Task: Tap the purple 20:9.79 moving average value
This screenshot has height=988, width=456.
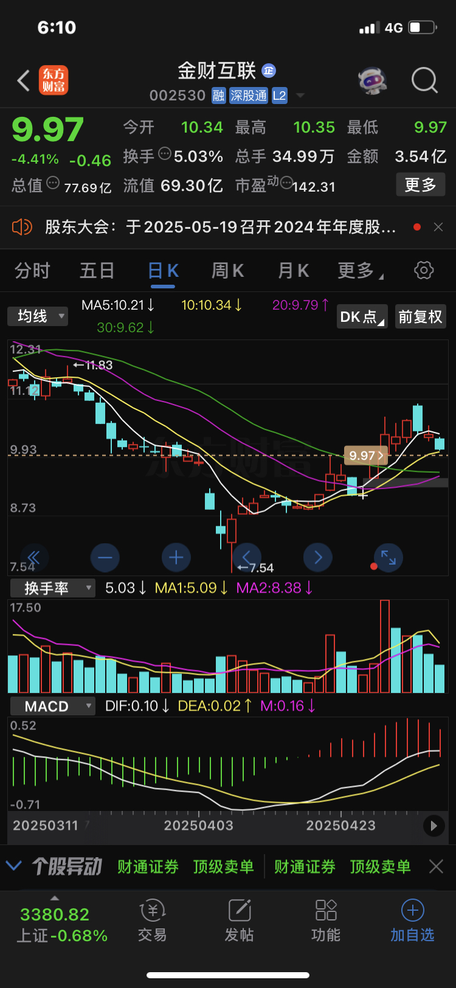Action: 301,305
